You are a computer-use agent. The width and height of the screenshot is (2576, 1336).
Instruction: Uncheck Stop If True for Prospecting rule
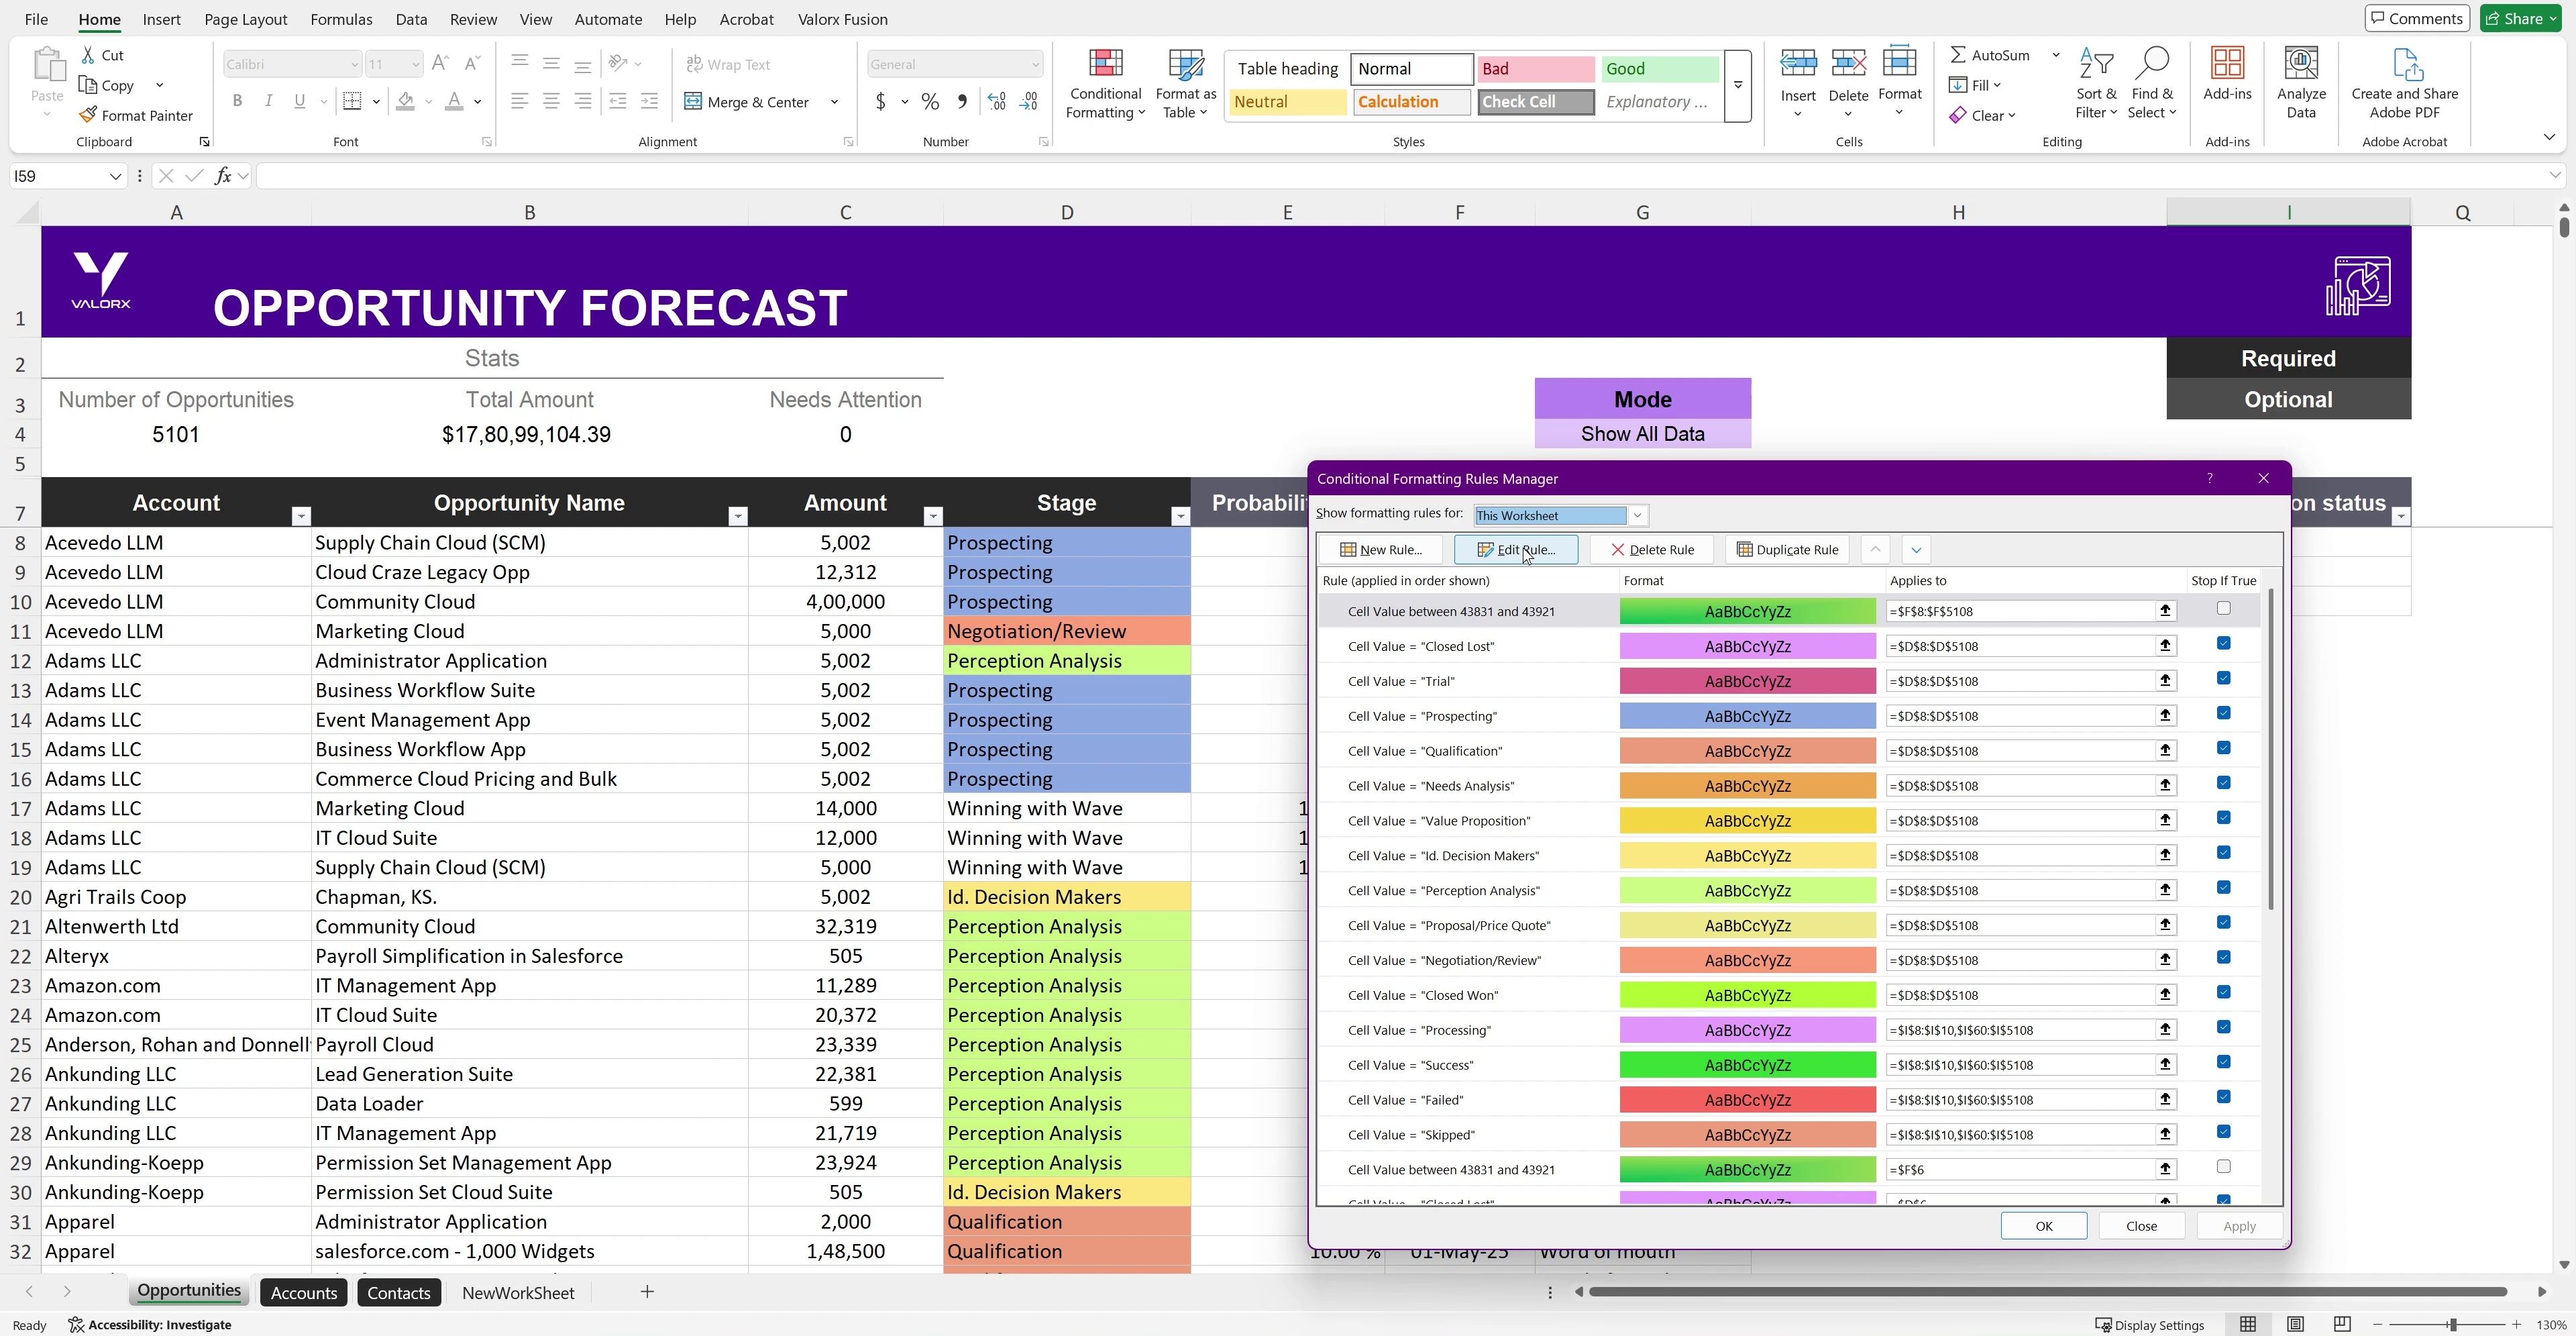point(2223,713)
